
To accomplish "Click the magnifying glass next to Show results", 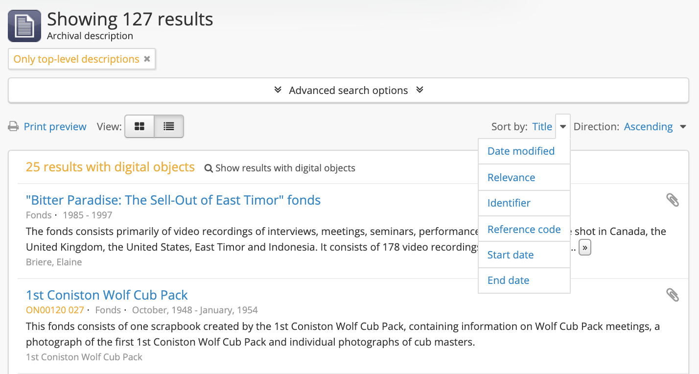I will tap(209, 168).
